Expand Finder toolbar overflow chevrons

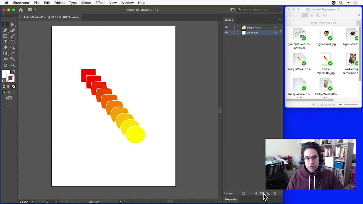[358, 15]
